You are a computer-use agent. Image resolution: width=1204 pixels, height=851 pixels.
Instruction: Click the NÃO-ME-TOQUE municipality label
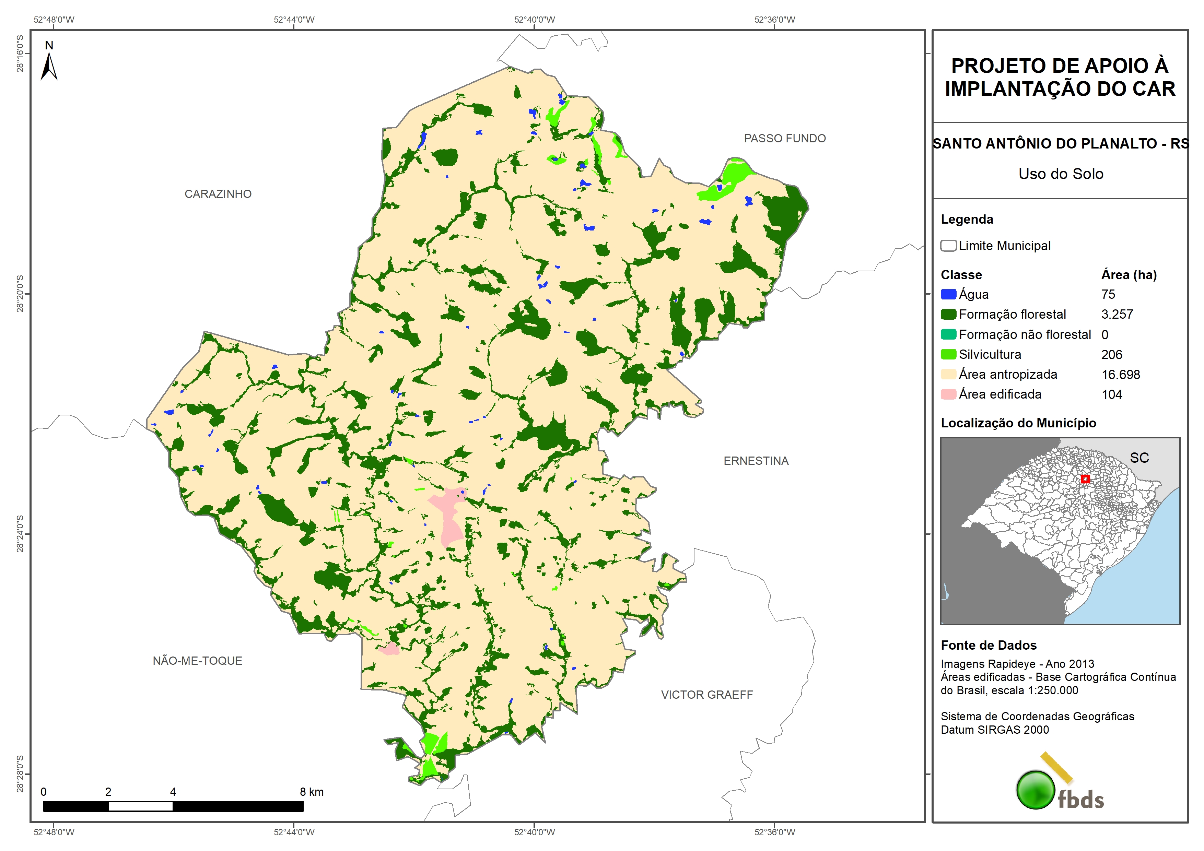point(197,661)
